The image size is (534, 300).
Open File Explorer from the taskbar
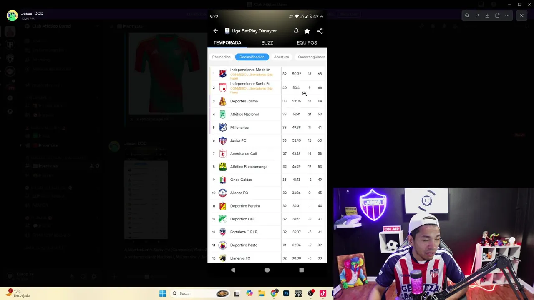click(262, 293)
